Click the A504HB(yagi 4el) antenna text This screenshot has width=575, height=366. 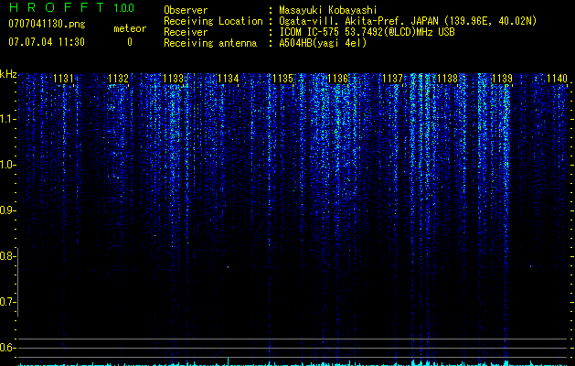pos(323,43)
